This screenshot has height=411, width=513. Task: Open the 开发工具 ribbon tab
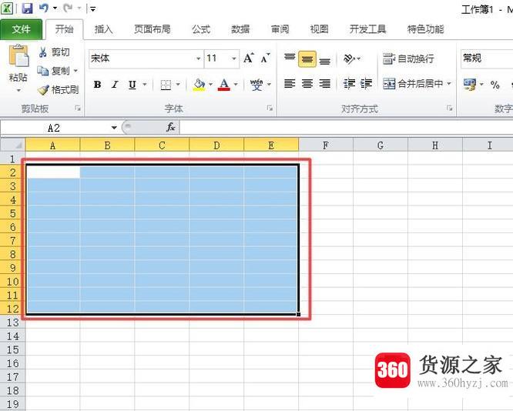(x=368, y=29)
